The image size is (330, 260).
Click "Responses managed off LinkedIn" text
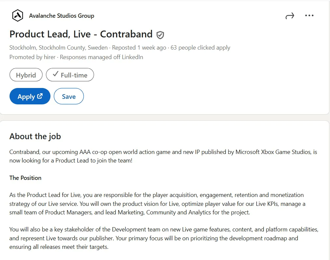(x=101, y=57)
